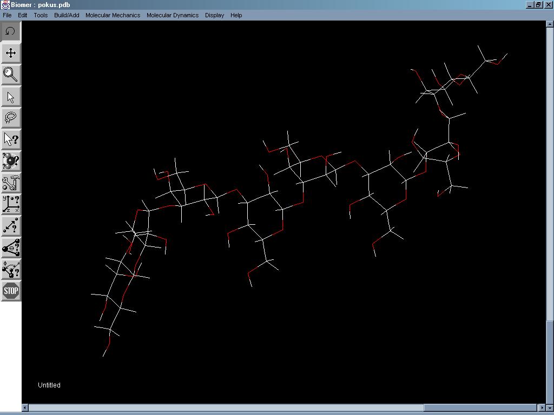The image size is (554, 415).
Task: Click the horizontal scrollbar right arrow
Action: tap(543, 407)
